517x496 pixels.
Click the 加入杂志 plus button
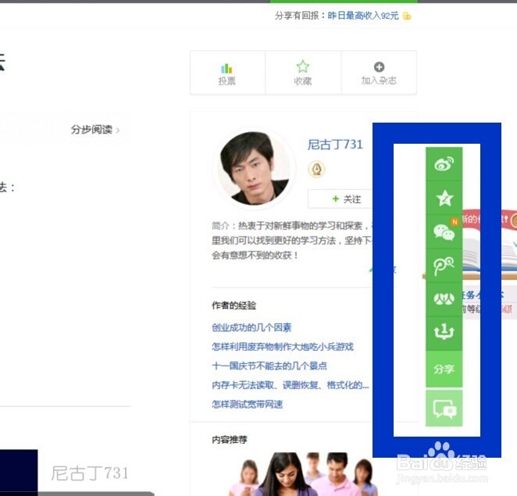click(x=379, y=73)
